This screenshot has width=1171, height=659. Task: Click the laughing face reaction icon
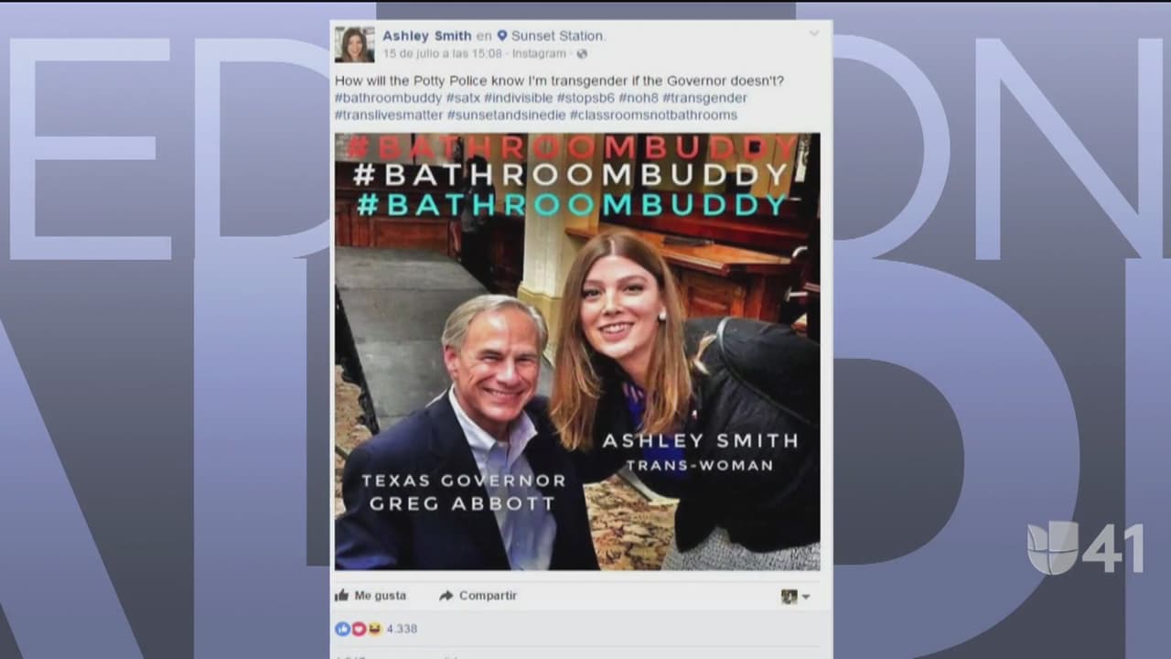point(374,629)
